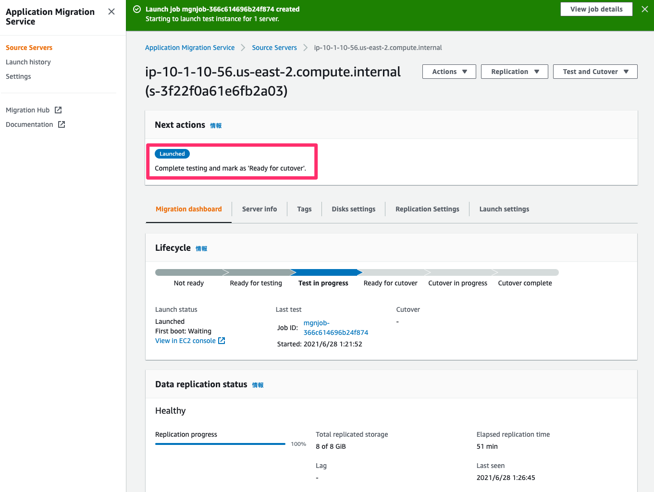Go to the Launch settings tab
This screenshot has width=654, height=492.
pyautogui.click(x=504, y=209)
